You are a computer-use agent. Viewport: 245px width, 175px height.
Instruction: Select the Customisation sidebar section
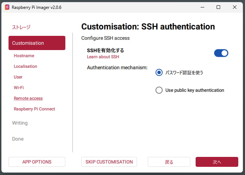[x=37, y=43]
